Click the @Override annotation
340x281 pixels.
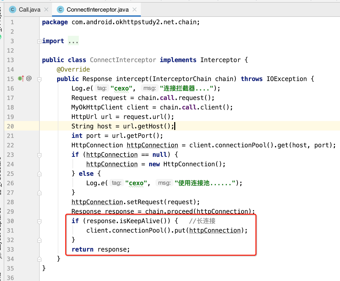(x=73, y=69)
